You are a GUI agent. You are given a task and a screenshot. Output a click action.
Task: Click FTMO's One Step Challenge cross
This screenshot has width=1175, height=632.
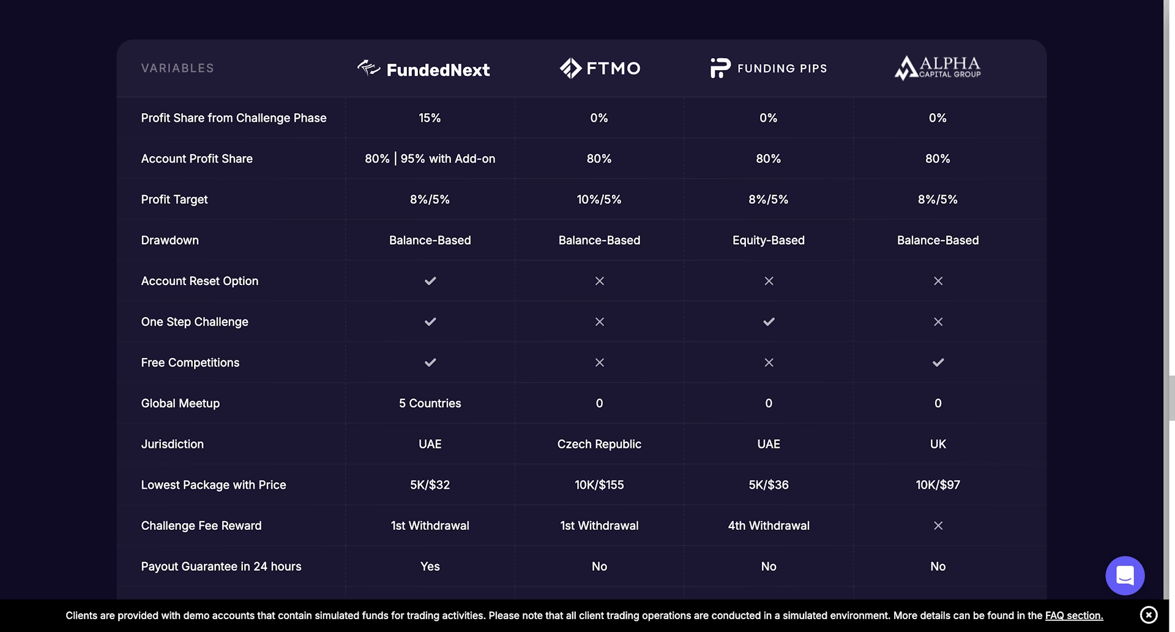600,322
